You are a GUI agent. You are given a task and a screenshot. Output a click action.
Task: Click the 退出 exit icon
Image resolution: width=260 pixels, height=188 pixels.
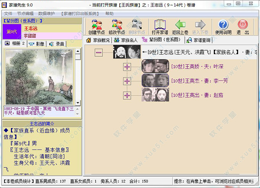(243, 27)
